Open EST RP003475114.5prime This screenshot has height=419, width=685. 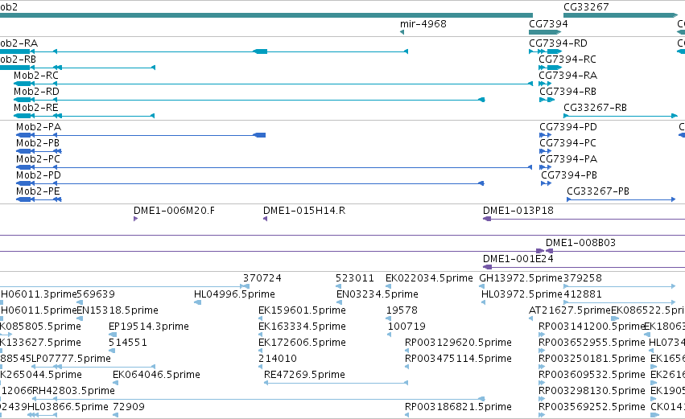(x=458, y=359)
